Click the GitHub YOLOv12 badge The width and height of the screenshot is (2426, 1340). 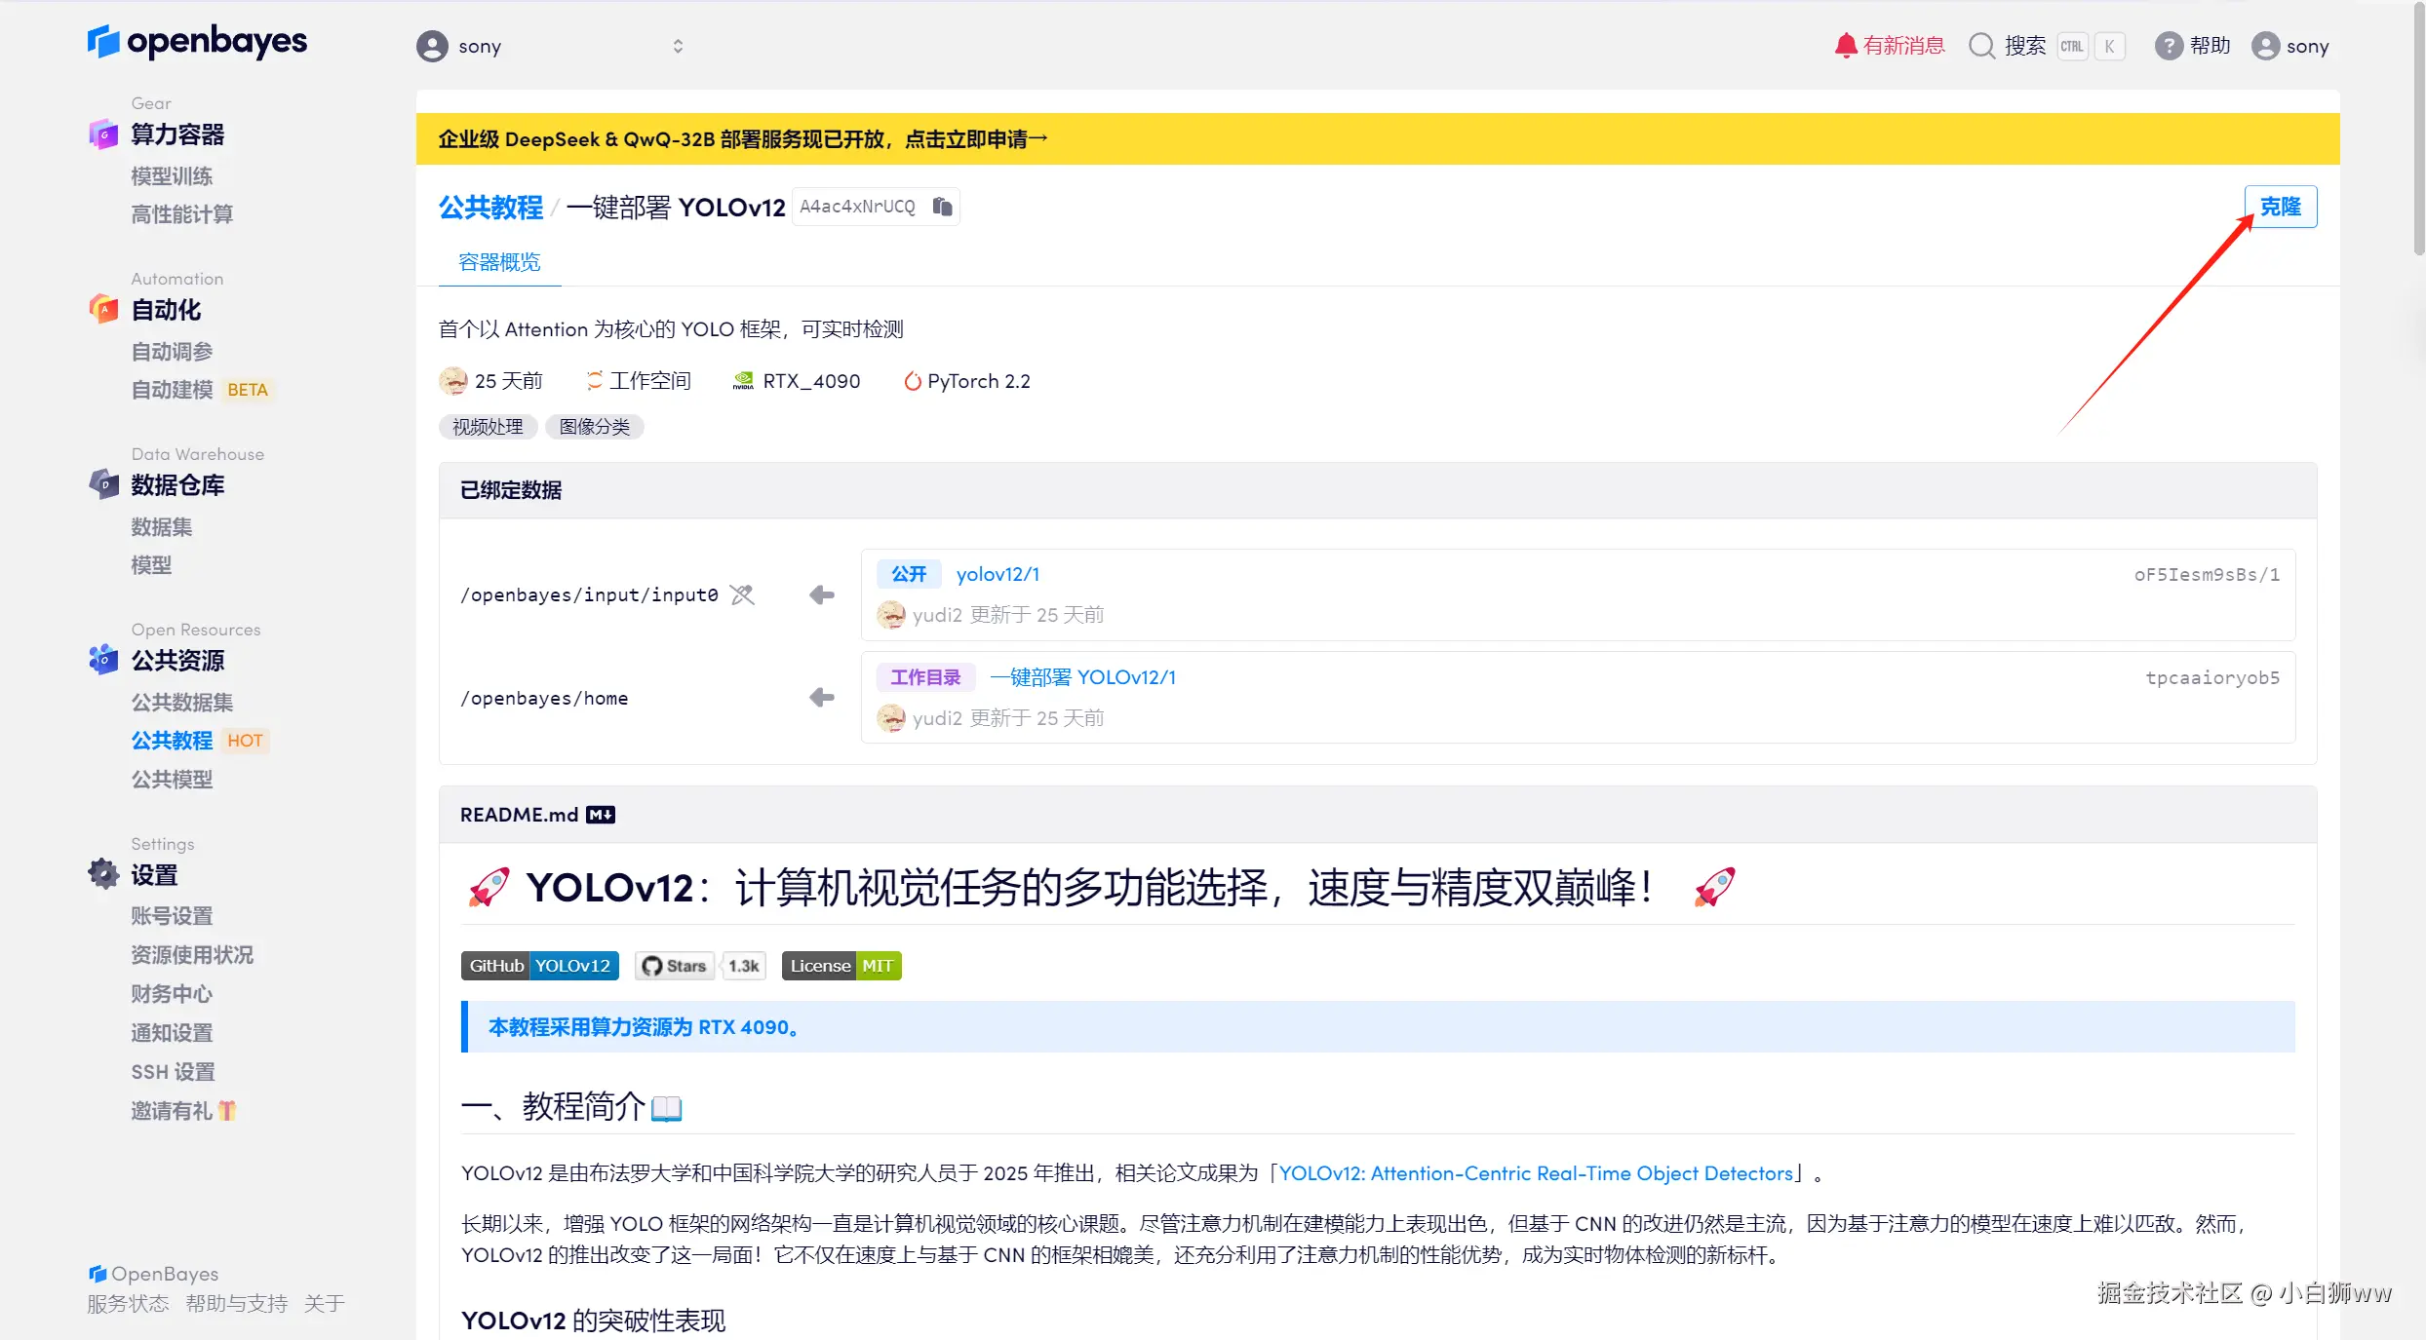539,966
